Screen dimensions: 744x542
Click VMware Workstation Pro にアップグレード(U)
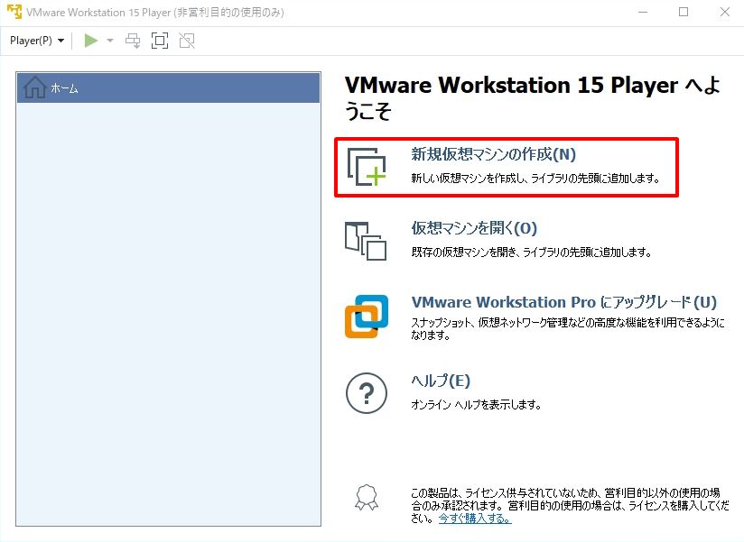click(564, 302)
